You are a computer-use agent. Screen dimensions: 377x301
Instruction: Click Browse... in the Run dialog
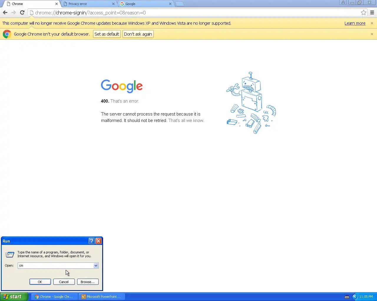coord(88,282)
